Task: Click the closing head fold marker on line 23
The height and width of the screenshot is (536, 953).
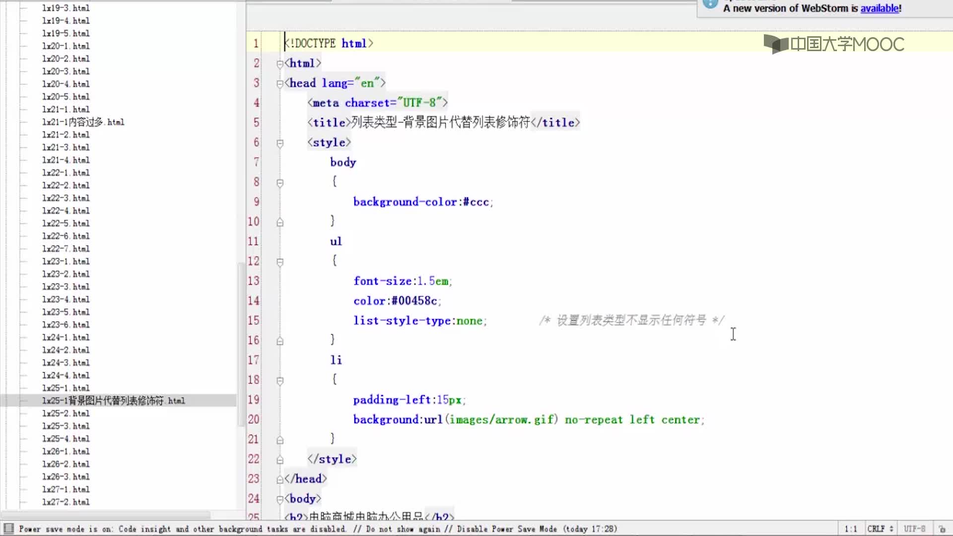Action: coord(280,479)
